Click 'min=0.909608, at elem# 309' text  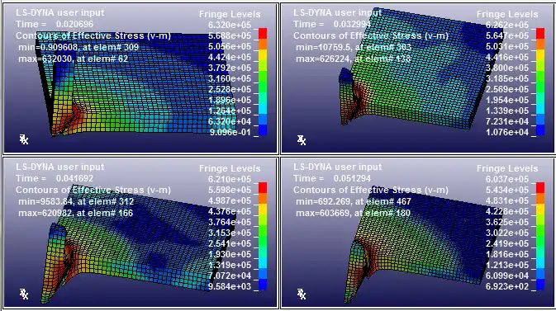click(x=78, y=47)
